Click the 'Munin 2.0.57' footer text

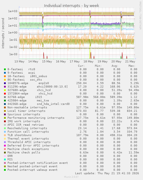(71, 177)
